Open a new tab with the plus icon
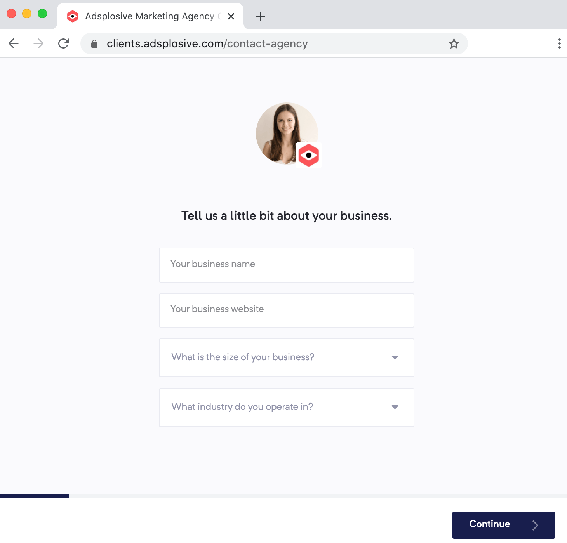 pyautogui.click(x=261, y=16)
